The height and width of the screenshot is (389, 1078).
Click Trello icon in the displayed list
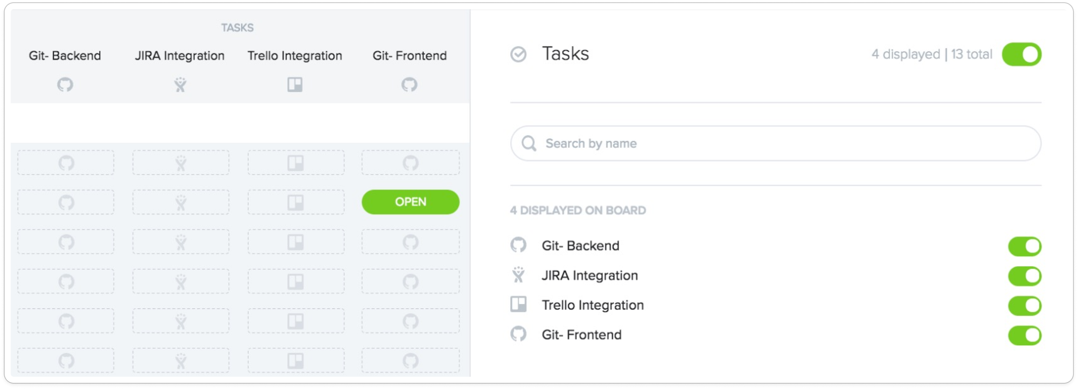518,305
